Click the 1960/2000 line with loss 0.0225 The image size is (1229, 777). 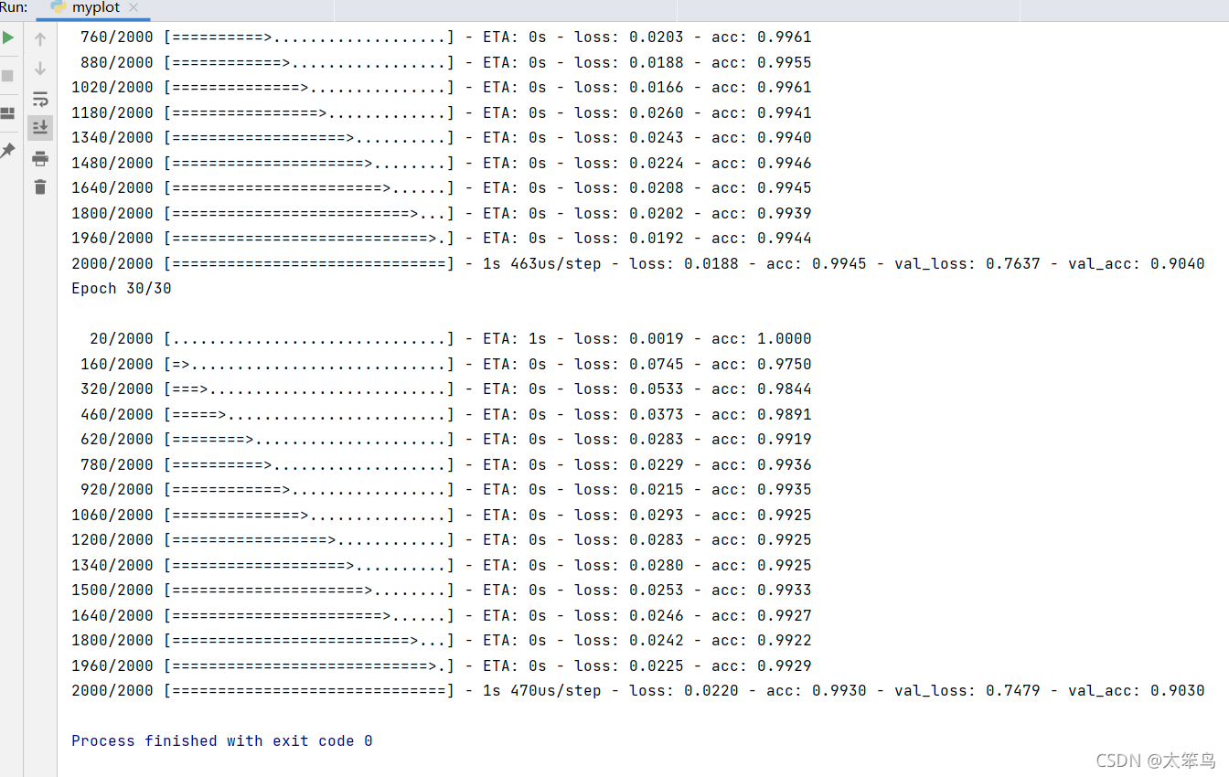pyautogui.click(x=442, y=665)
